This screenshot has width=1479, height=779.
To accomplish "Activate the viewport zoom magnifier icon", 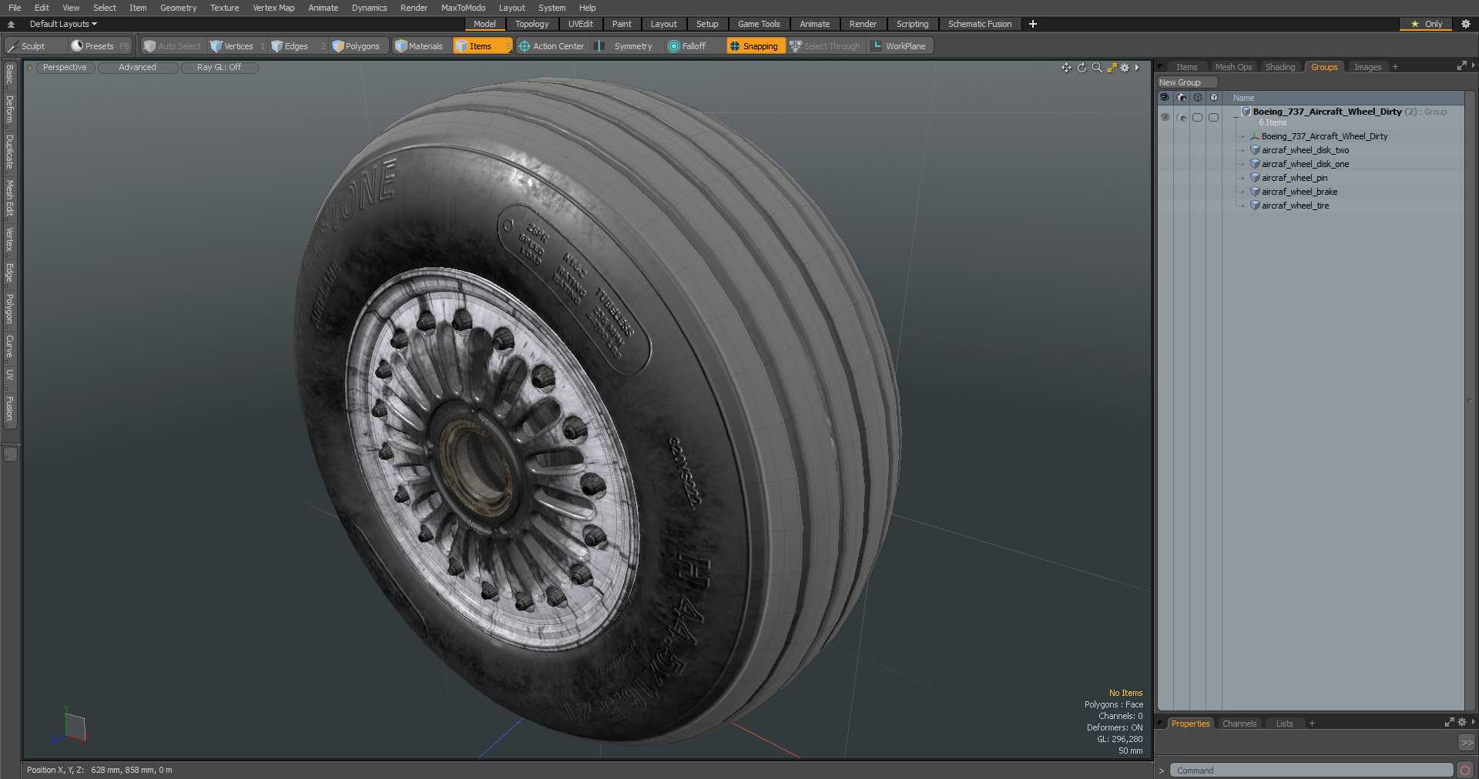I will [1097, 68].
